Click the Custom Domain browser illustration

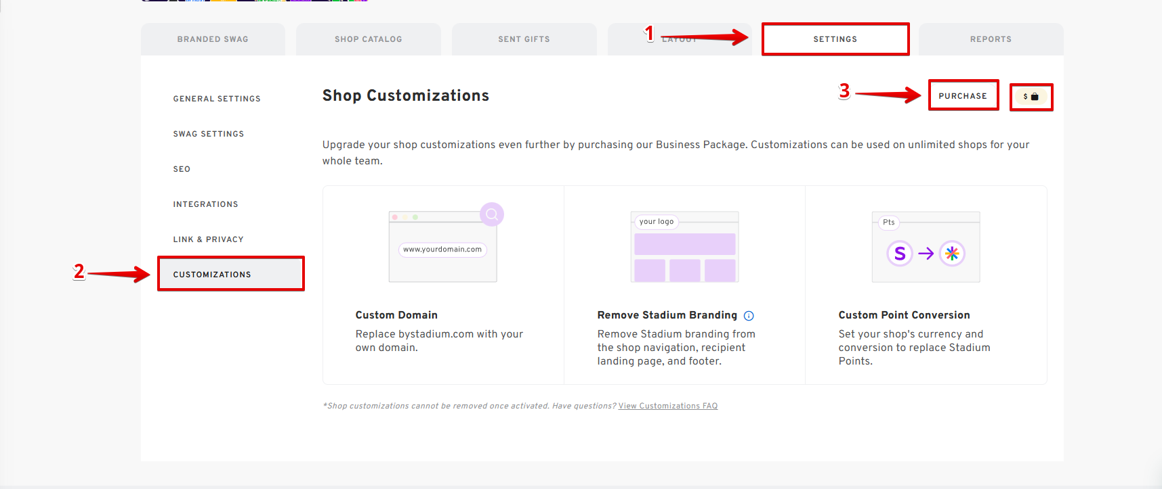(442, 247)
